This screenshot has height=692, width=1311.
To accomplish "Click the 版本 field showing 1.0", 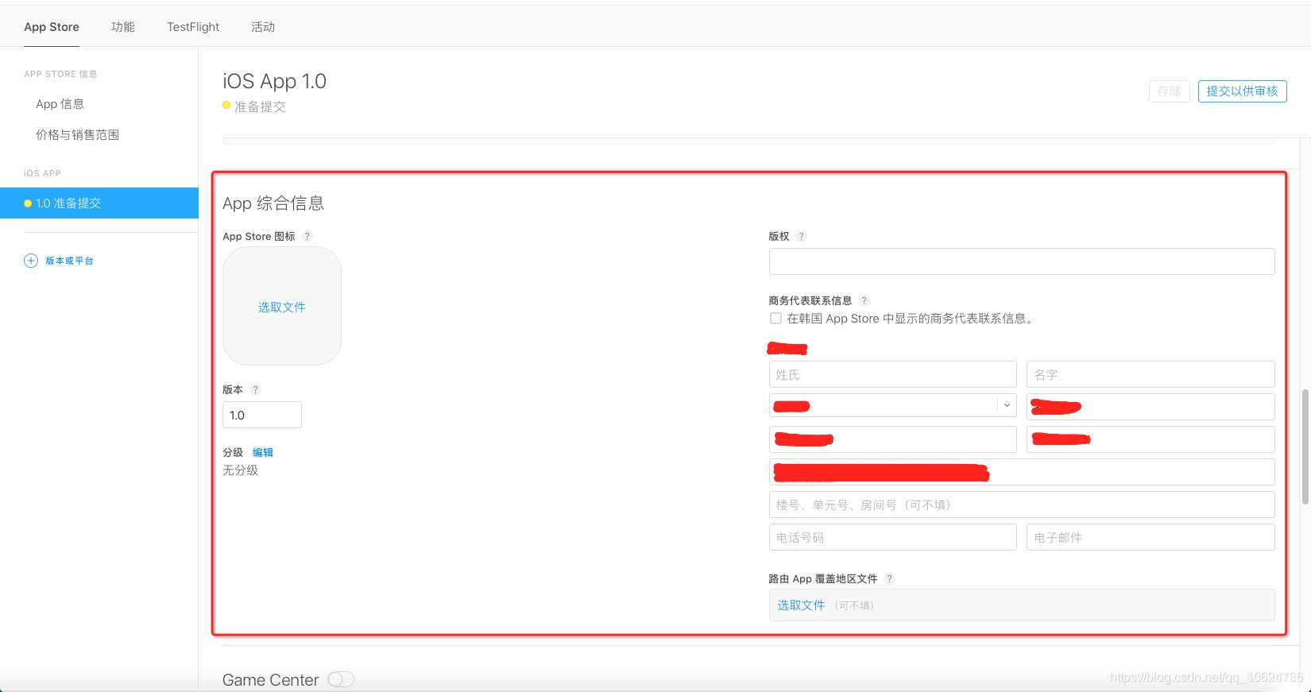I will pyautogui.click(x=262, y=415).
